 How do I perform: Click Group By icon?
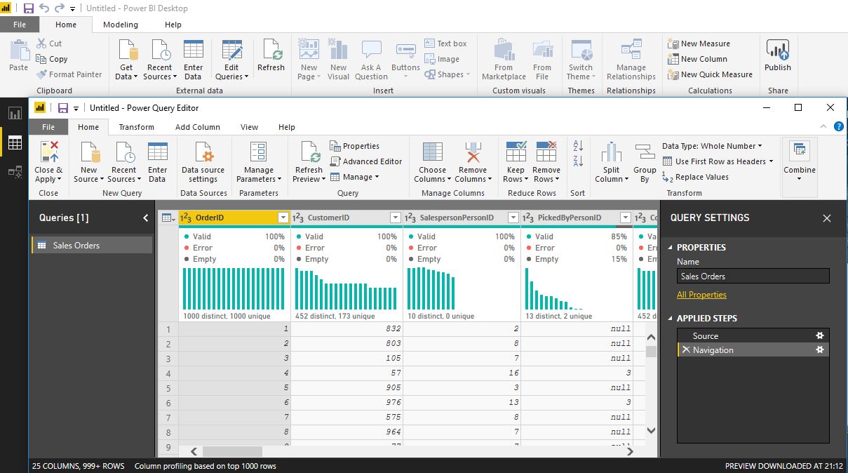coord(645,153)
